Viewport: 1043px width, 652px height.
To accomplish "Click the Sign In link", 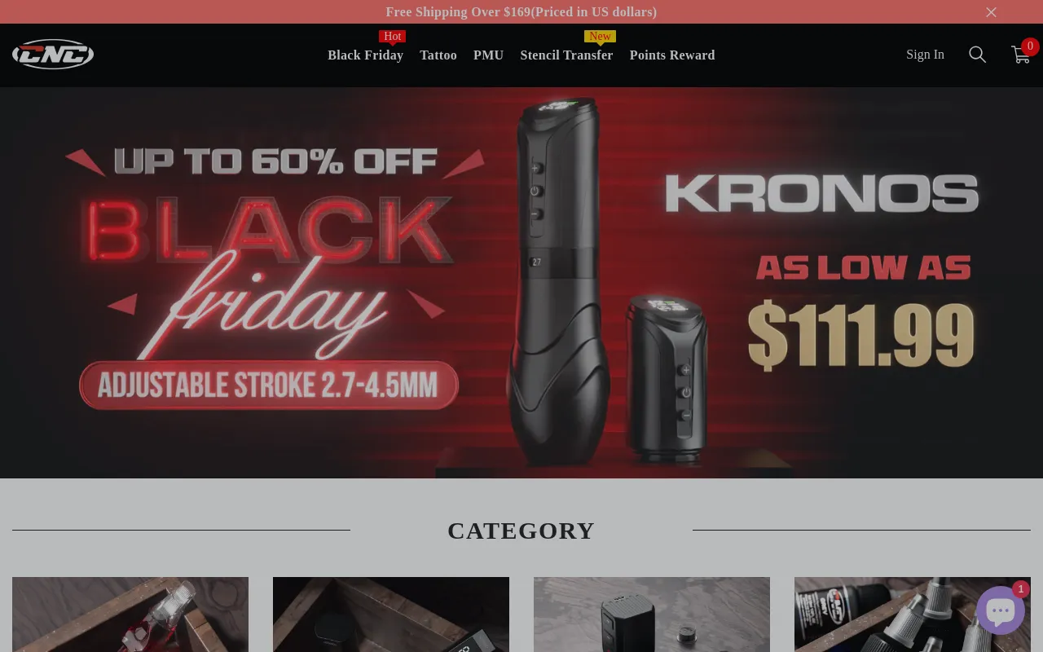I will 925,55.
